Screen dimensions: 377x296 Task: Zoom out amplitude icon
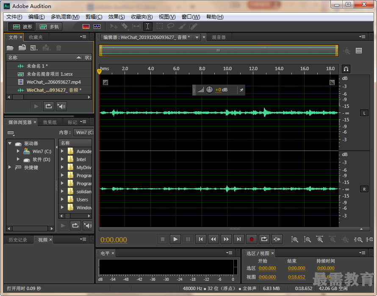click(307, 239)
